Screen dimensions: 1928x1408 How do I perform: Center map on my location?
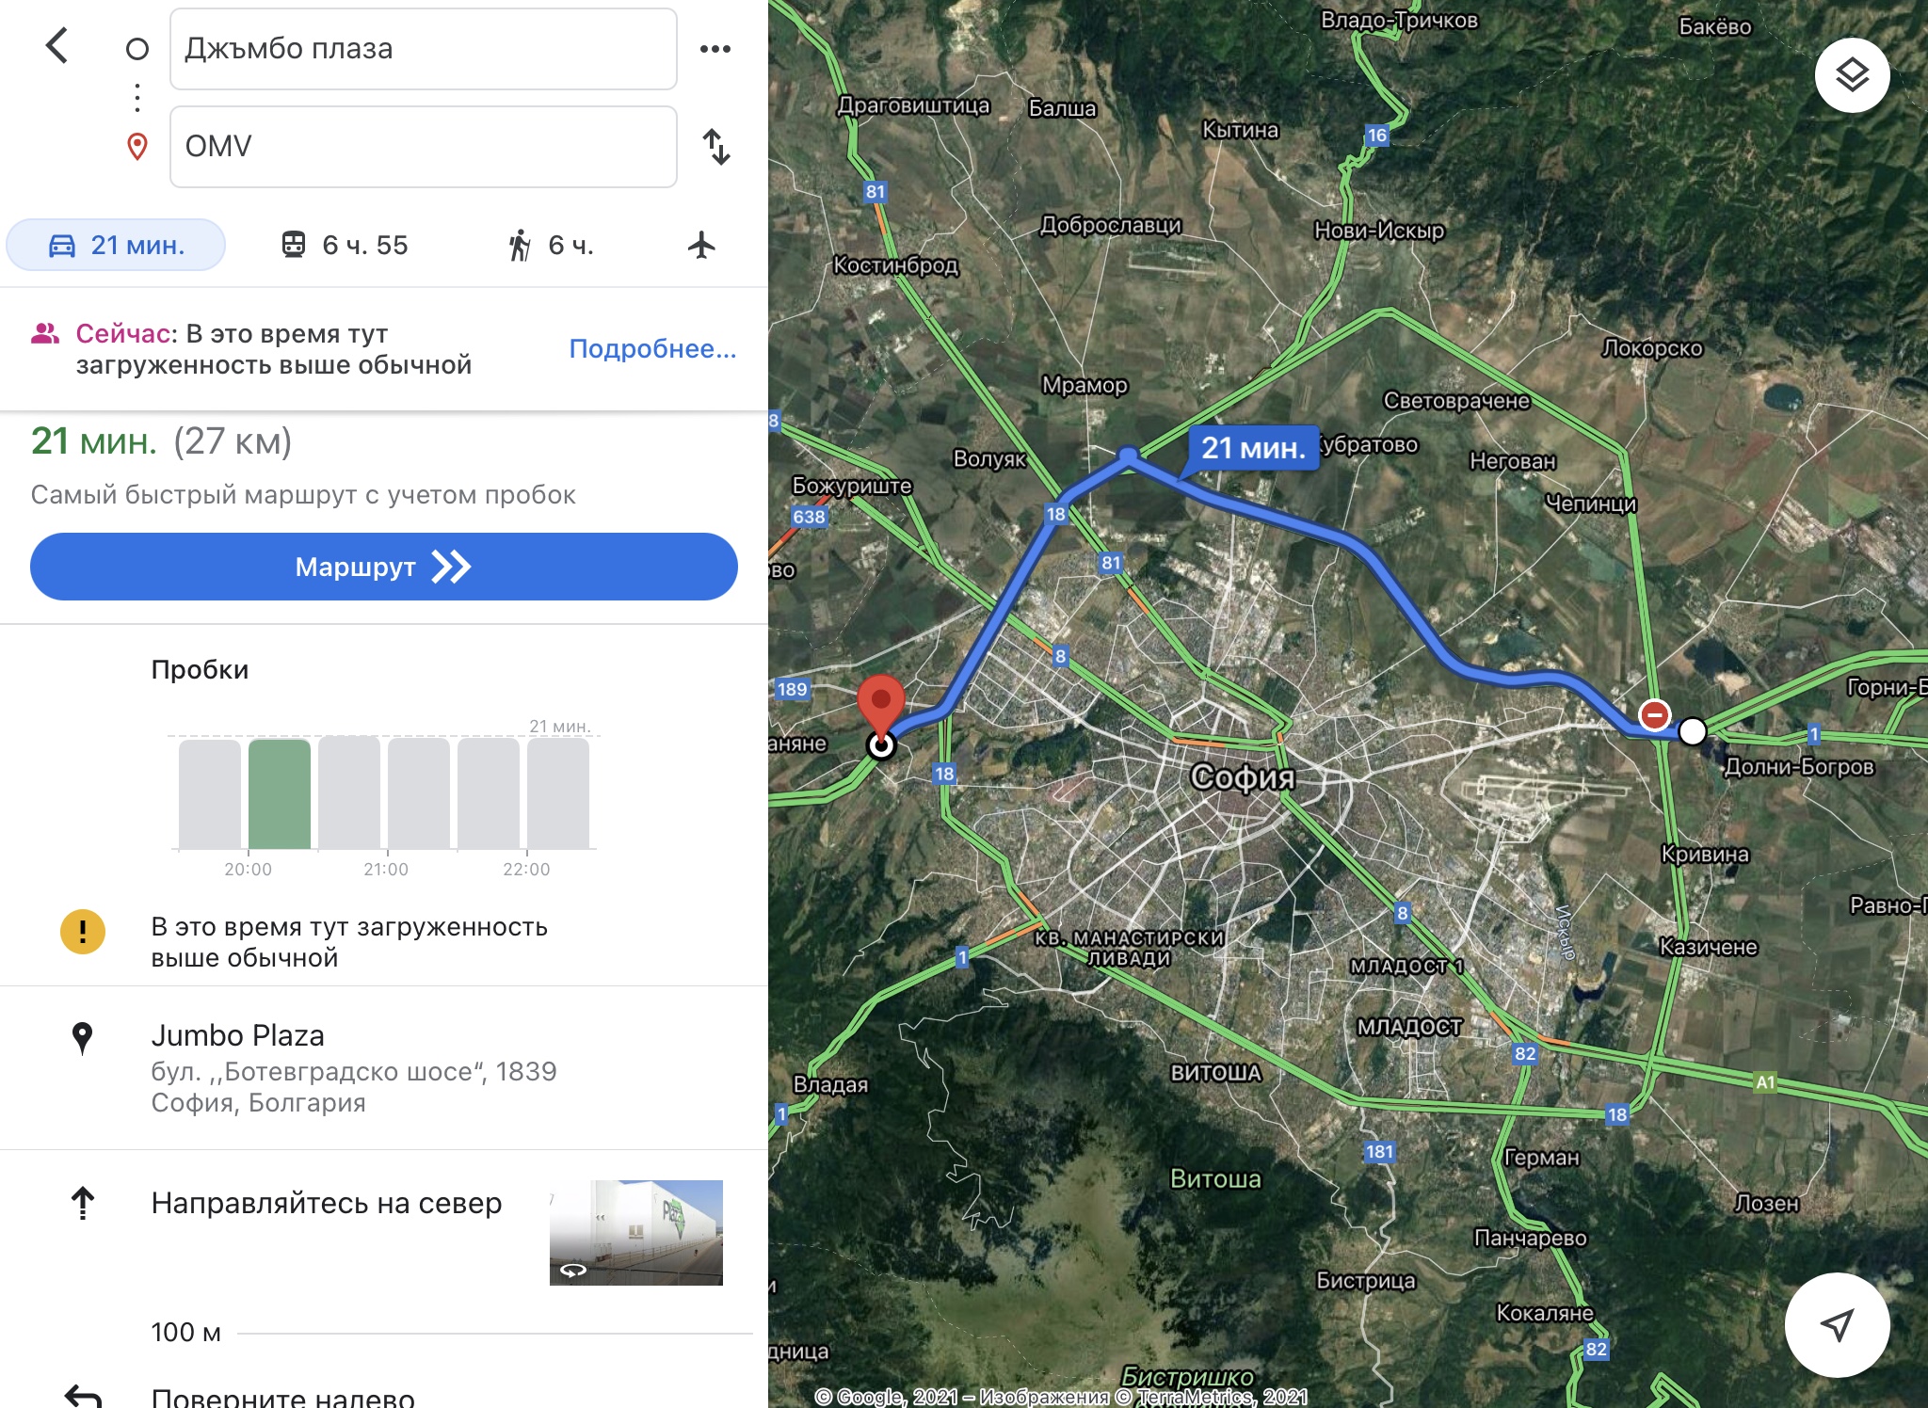pos(1837,1325)
